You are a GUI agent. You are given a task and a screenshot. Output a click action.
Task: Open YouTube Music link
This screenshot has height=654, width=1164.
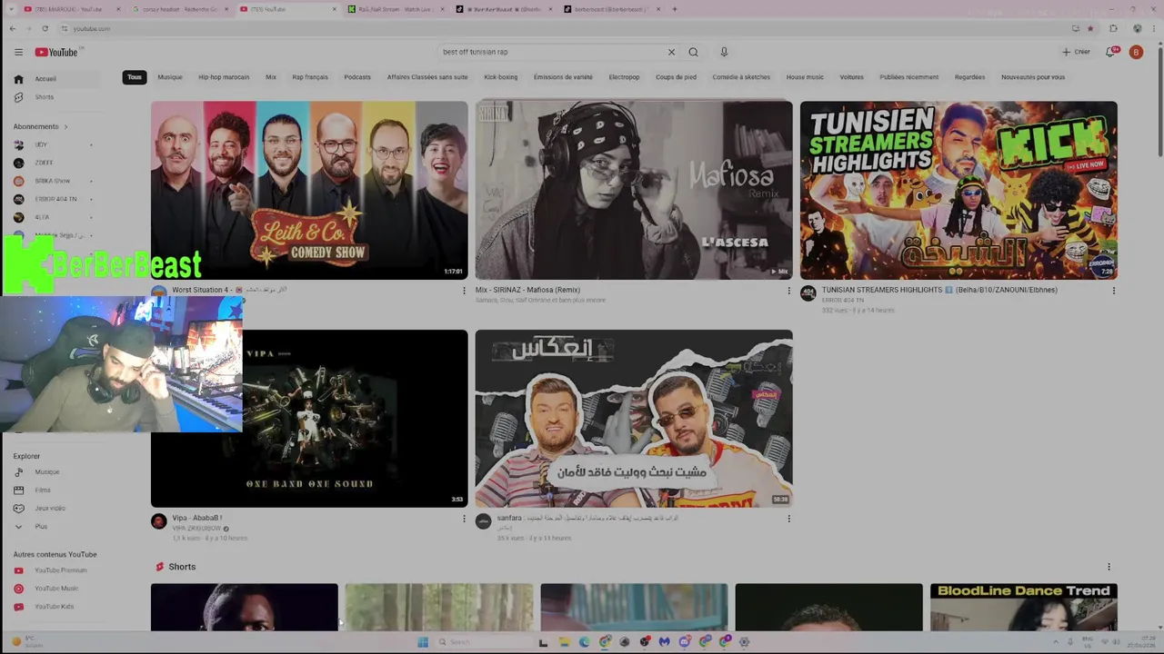coord(56,589)
